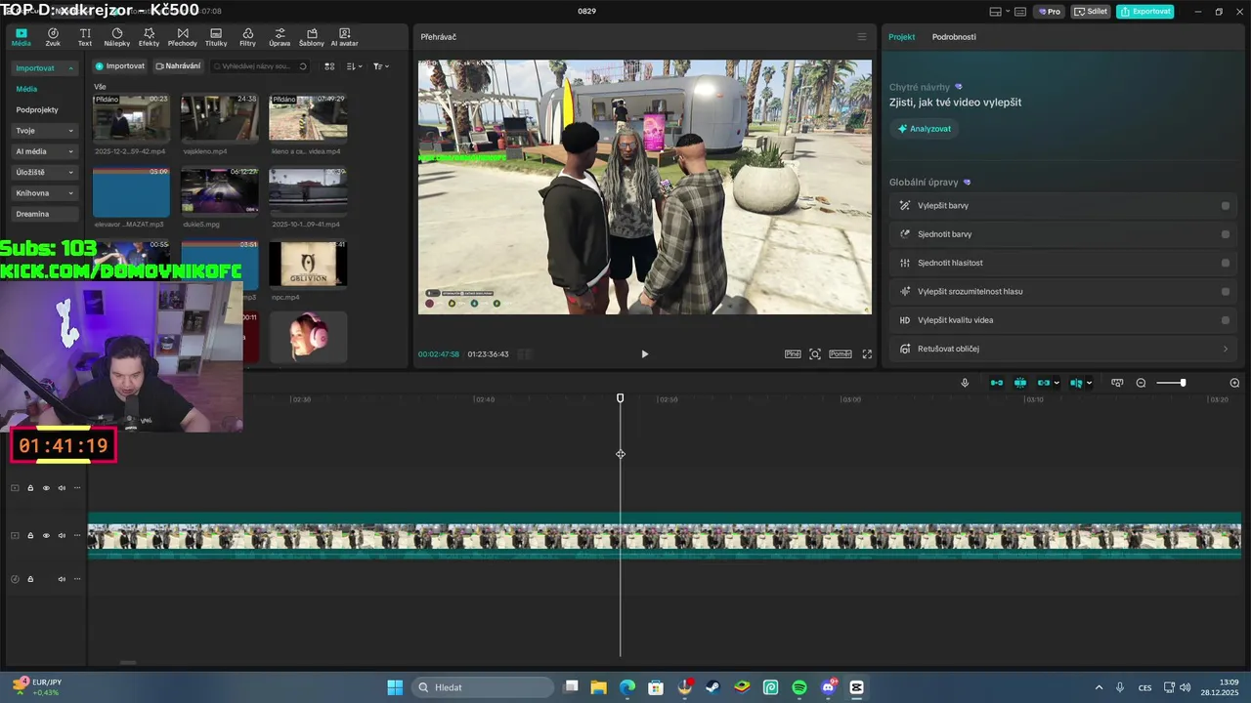Open the AI avatar panel
Viewport: 1251px width, 703px height.
[344, 37]
